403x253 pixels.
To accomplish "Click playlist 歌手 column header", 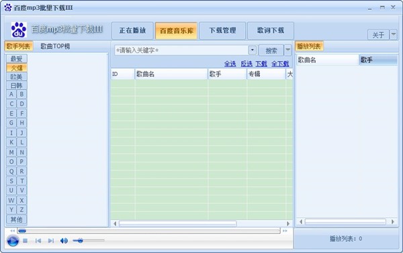I will pos(378,60).
